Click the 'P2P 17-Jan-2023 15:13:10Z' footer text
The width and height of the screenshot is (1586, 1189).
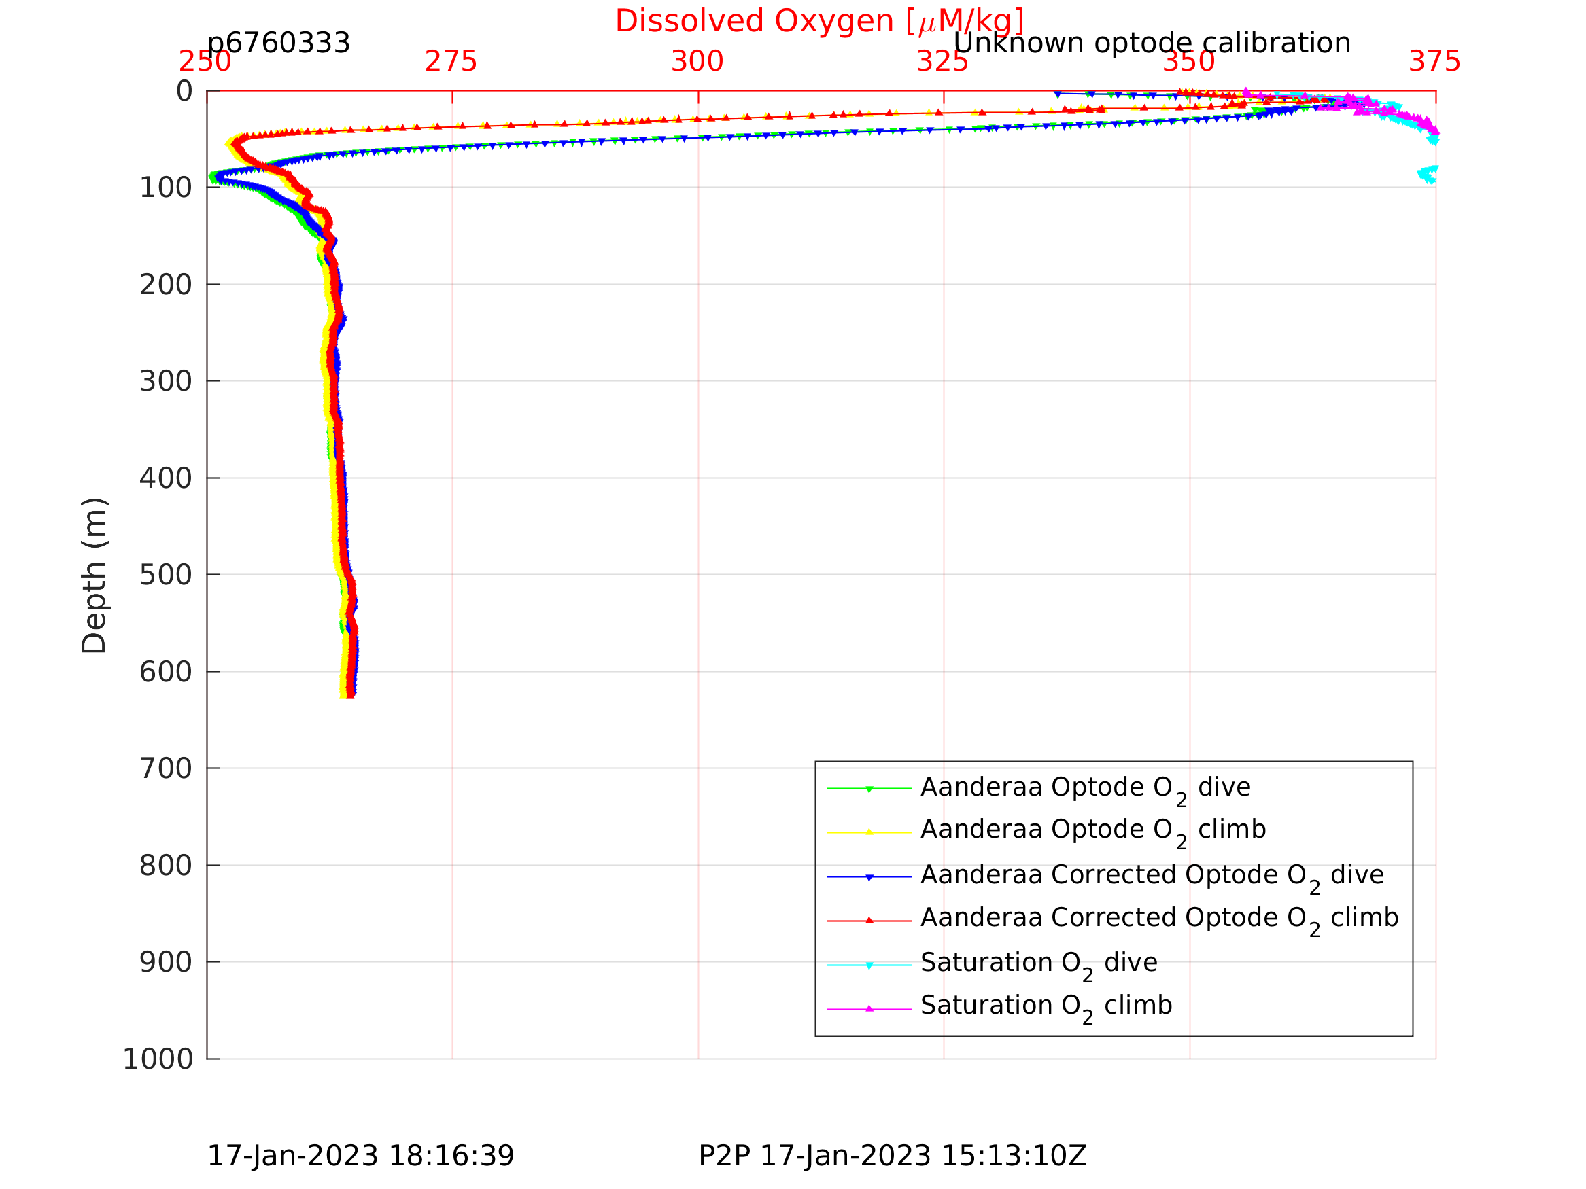click(x=892, y=1156)
